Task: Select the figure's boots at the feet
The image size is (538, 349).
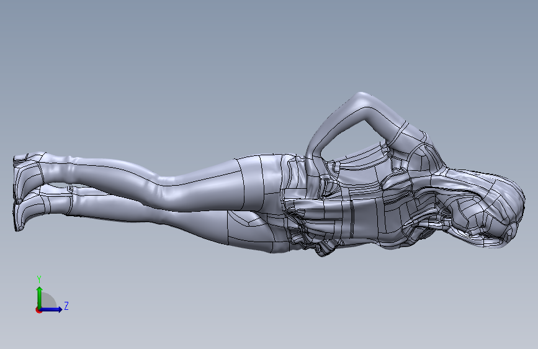Action: (29, 191)
